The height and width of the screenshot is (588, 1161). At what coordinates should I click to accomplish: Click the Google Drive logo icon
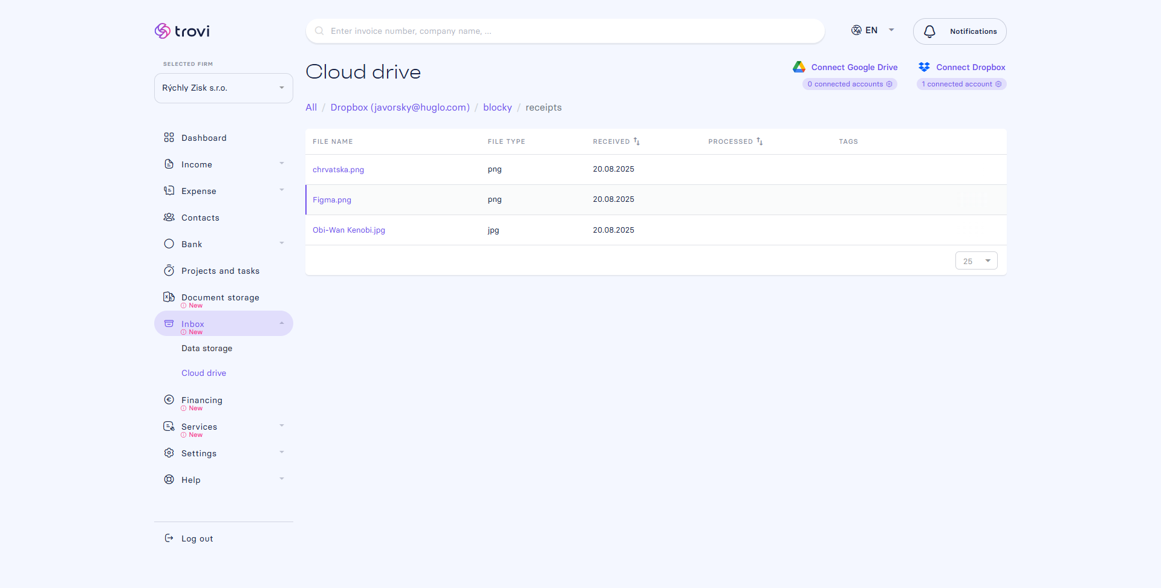point(799,67)
